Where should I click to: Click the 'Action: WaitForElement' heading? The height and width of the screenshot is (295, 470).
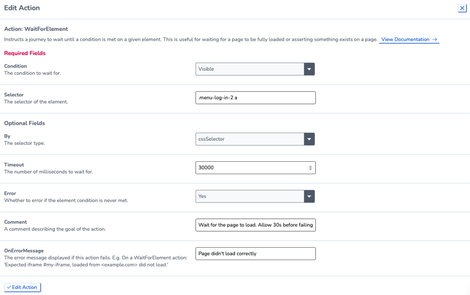click(x=36, y=29)
